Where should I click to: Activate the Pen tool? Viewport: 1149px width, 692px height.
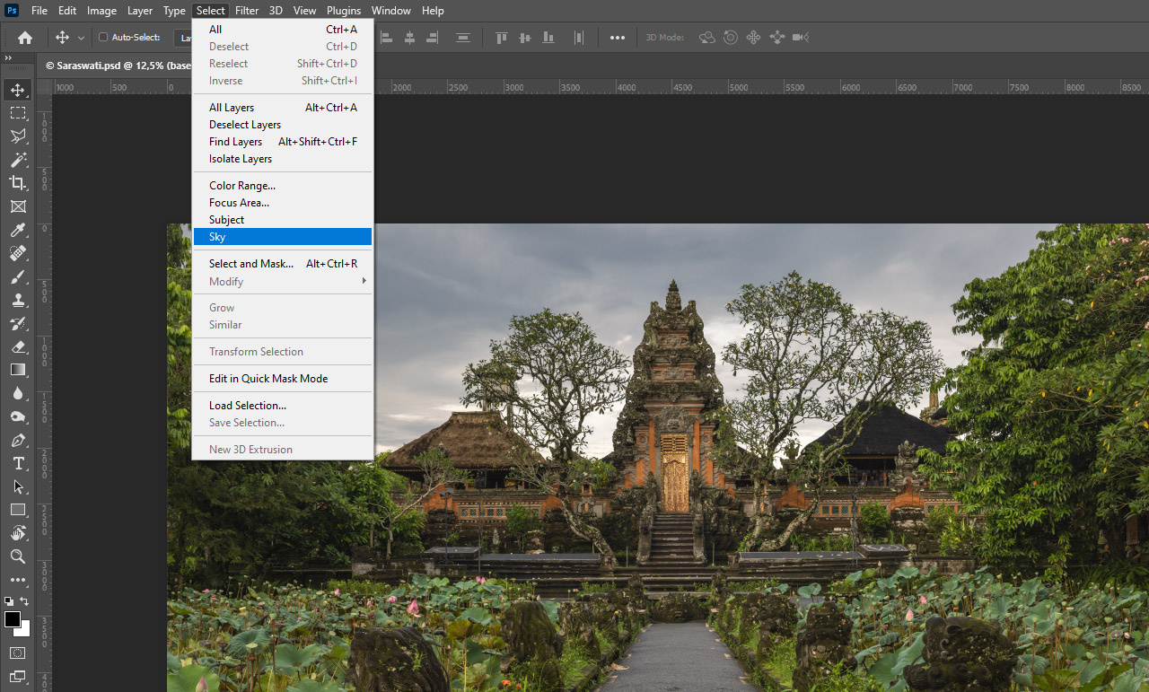(x=18, y=440)
